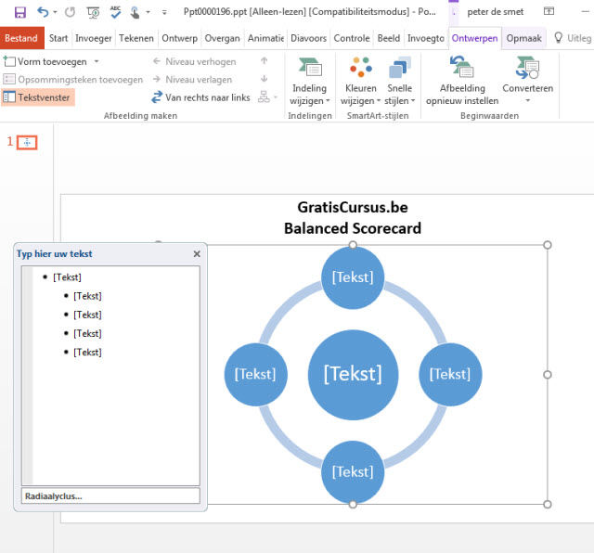Click the Save icon in the quick access toolbar
Image resolution: width=594 pixels, height=553 pixels.
pos(20,12)
